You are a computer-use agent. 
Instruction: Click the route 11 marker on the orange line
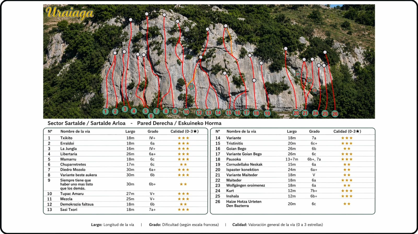pos(191,86)
